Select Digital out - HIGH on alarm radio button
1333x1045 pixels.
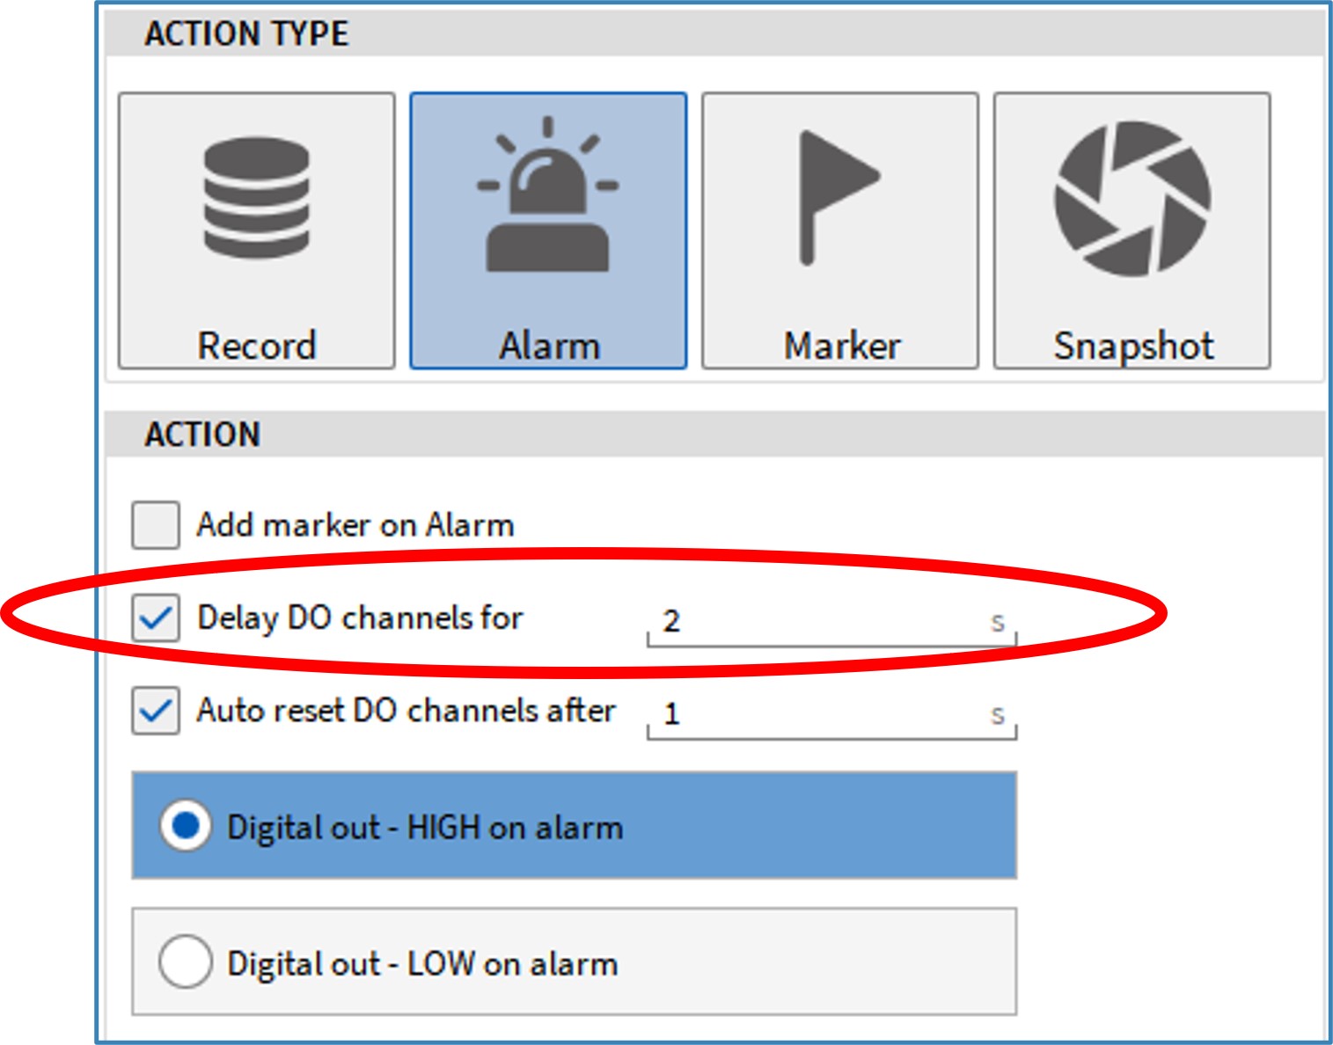[186, 826]
